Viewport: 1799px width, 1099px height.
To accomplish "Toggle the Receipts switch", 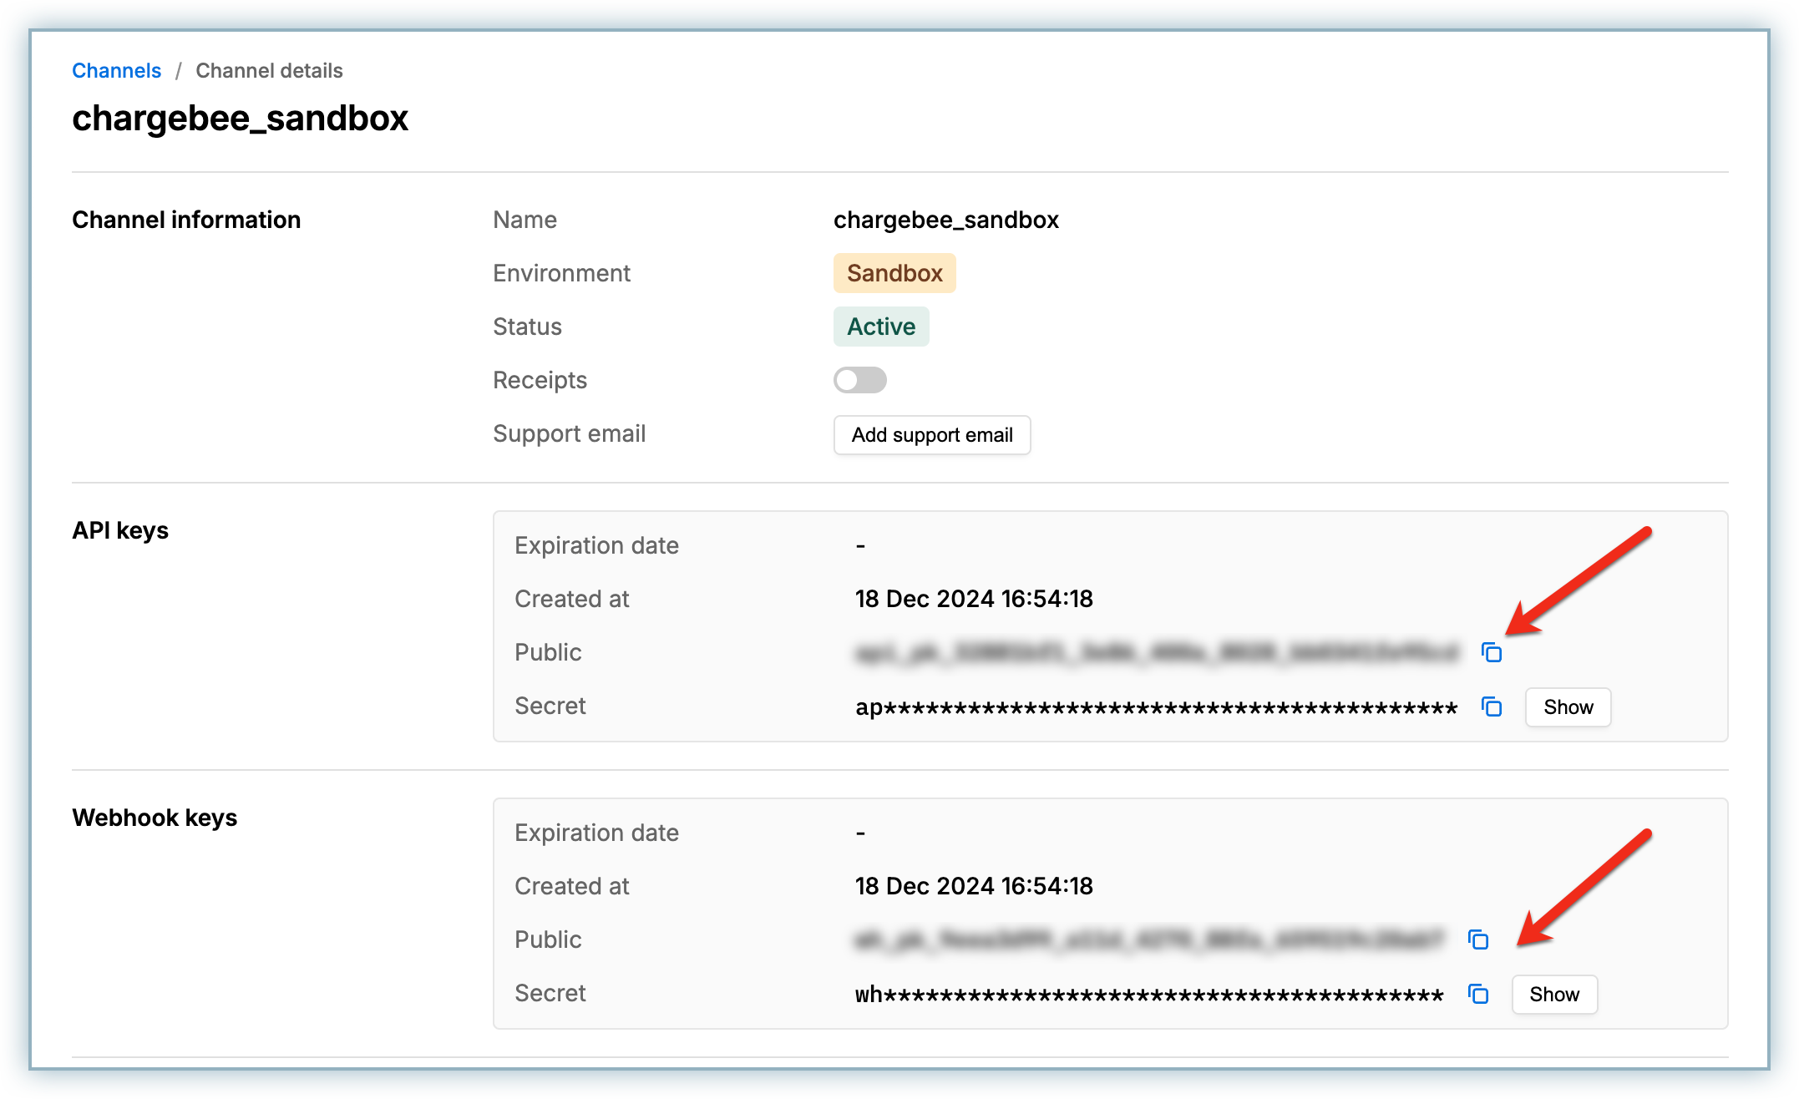I will (859, 380).
